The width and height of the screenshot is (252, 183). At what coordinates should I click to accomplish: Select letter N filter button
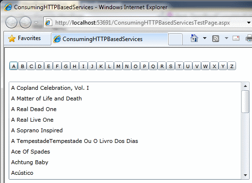[x=127, y=66]
